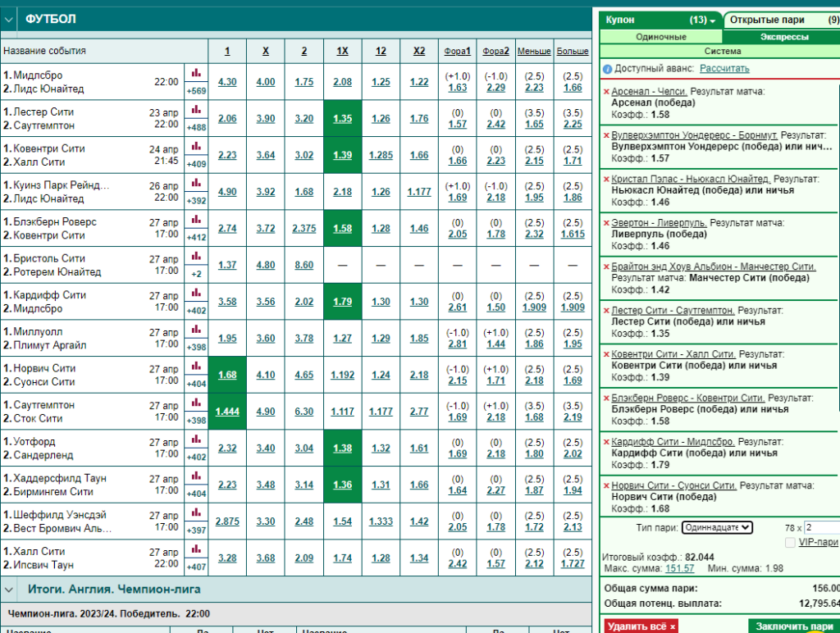Open statistics icon for Норвич Сити – Суонси Сити
This screenshot has height=633, width=840.
(196, 367)
